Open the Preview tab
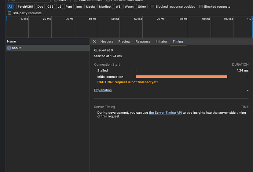 pos(124,41)
